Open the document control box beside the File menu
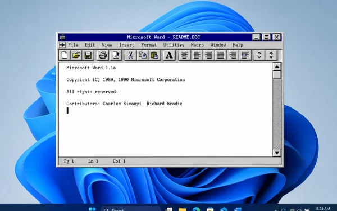The height and width of the screenshot is (211, 337). point(62,45)
